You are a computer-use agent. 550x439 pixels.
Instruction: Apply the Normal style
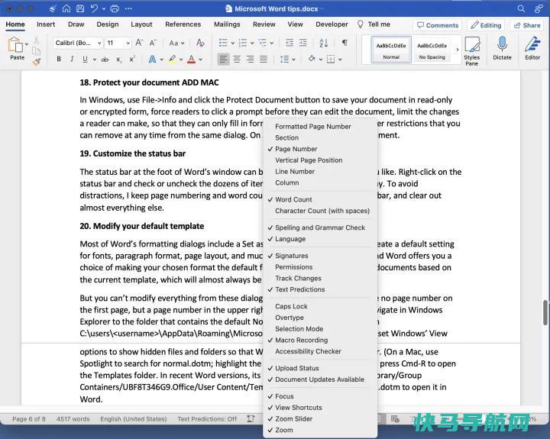pyautogui.click(x=391, y=50)
